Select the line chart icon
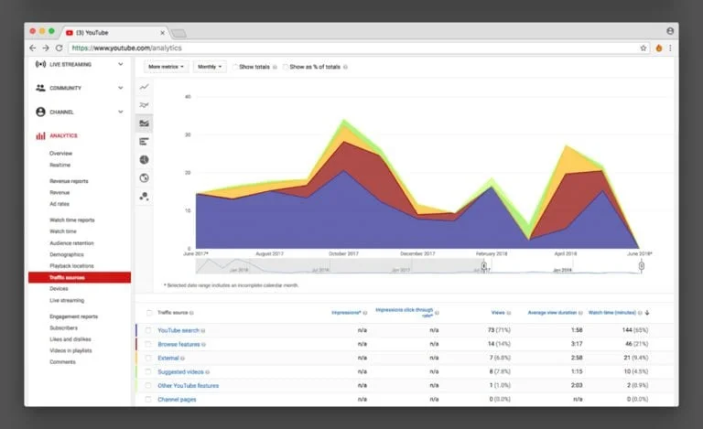The width and height of the screenshot is (703, 429). 145,87
